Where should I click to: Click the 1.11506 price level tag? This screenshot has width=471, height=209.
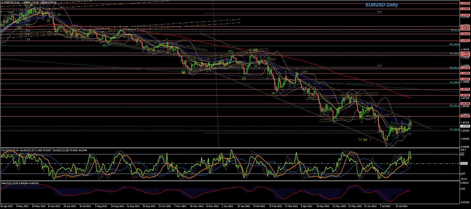click(x=465, y=73)
